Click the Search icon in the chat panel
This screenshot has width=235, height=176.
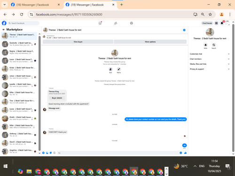click(214, 45)
